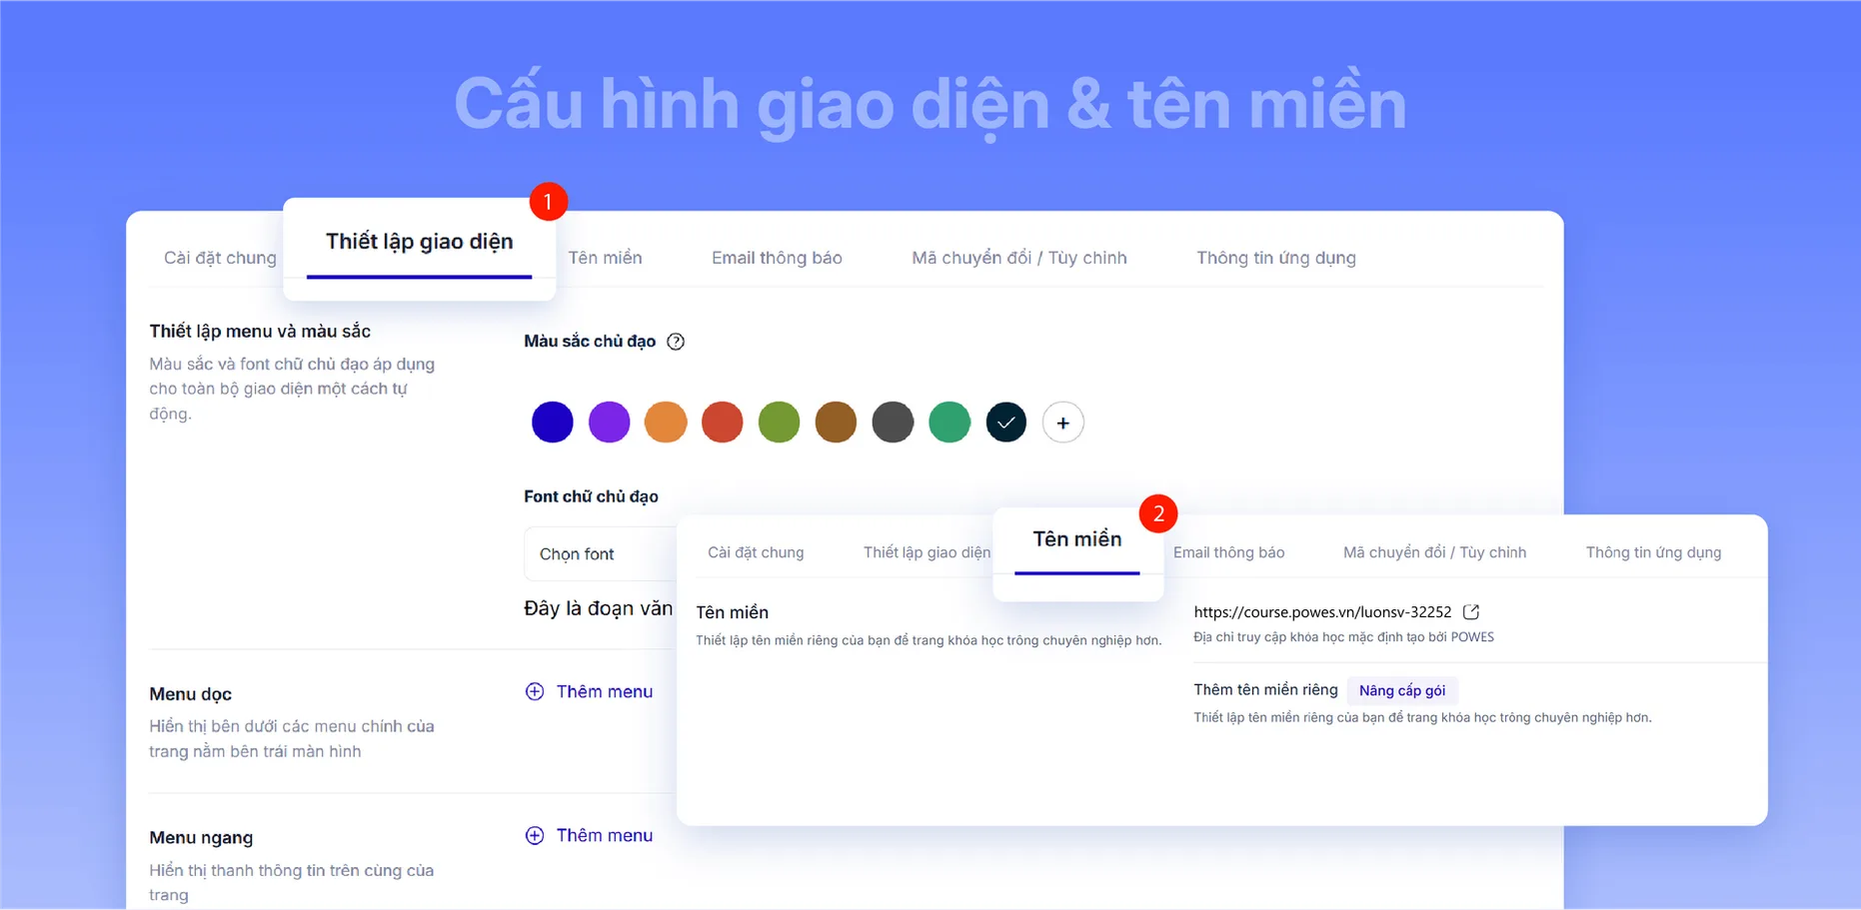Screen dimensions: 1861x910
Task: Select the dark gray color swatch
Action: click(x=893, y=423)
